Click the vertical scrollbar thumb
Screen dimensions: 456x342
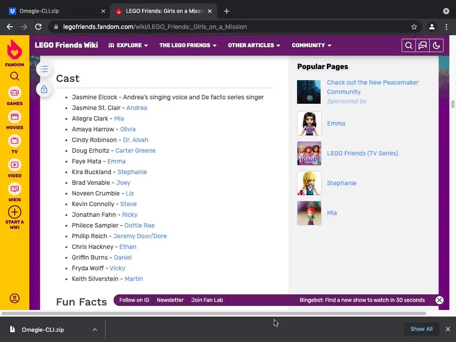453,104
